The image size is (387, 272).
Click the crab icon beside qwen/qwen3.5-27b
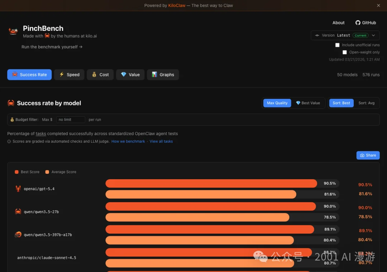point(18,211)
